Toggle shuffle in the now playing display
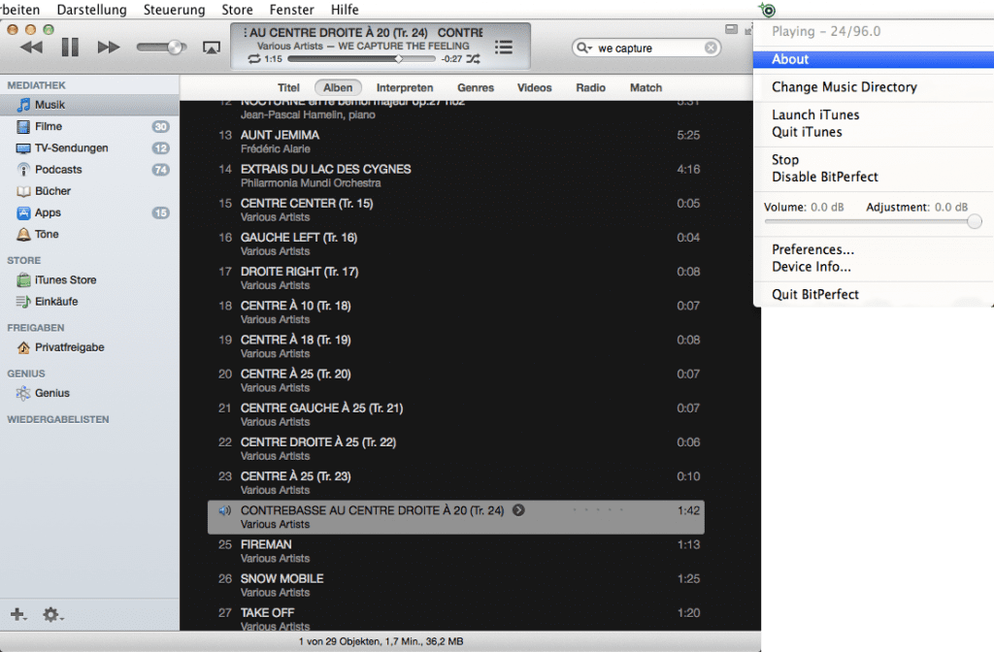Image resolution: width=994 pixels, height=652 pixels. [x=473, y=59]
